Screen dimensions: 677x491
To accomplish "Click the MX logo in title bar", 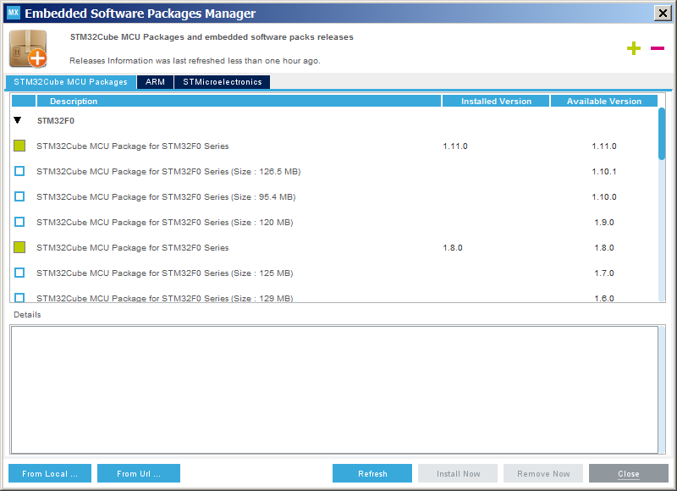I will [14, 13].
